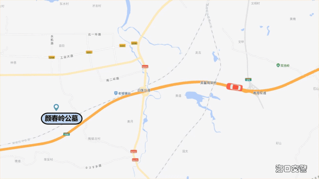Click the green G98 highway shield
The image size is (319, 179).
[66, 134]
